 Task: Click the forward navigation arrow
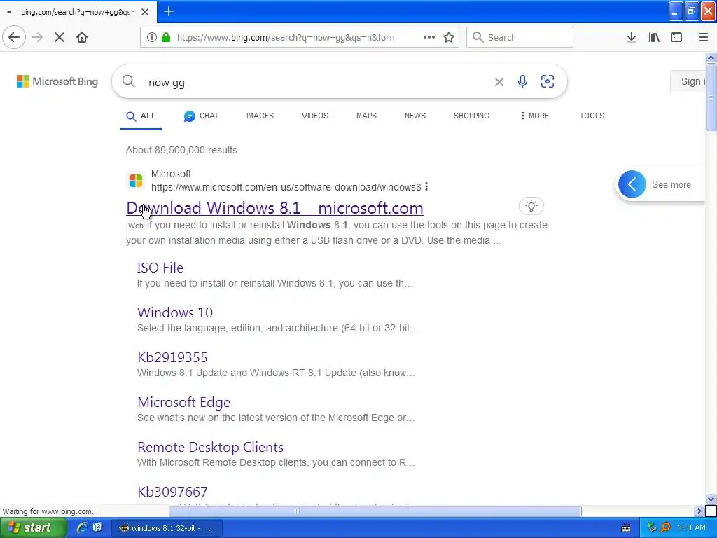(x=37, y=37)
